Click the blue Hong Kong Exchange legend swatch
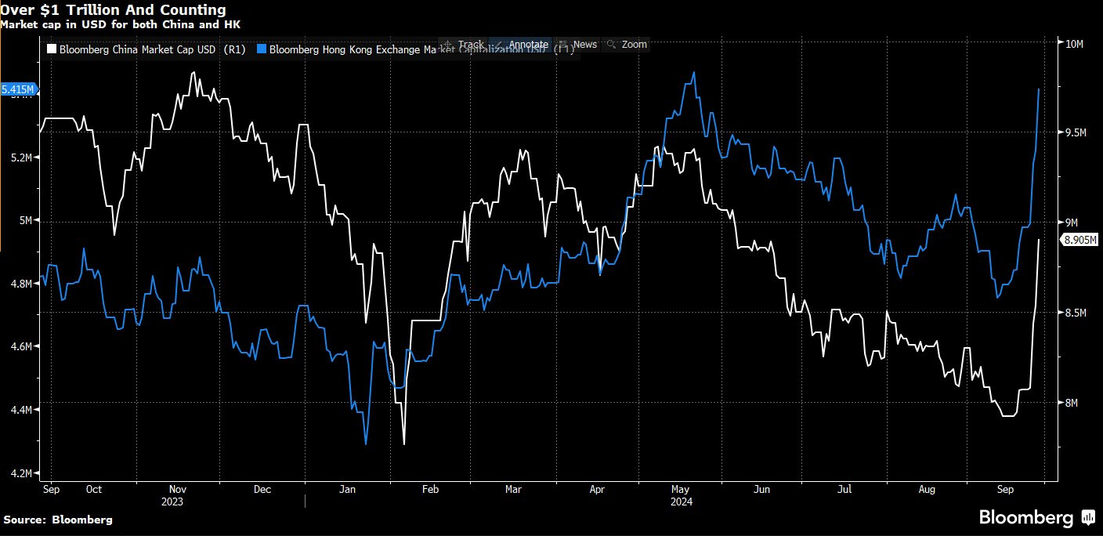Screen dimensions: 1103x536 click(261, 49)
